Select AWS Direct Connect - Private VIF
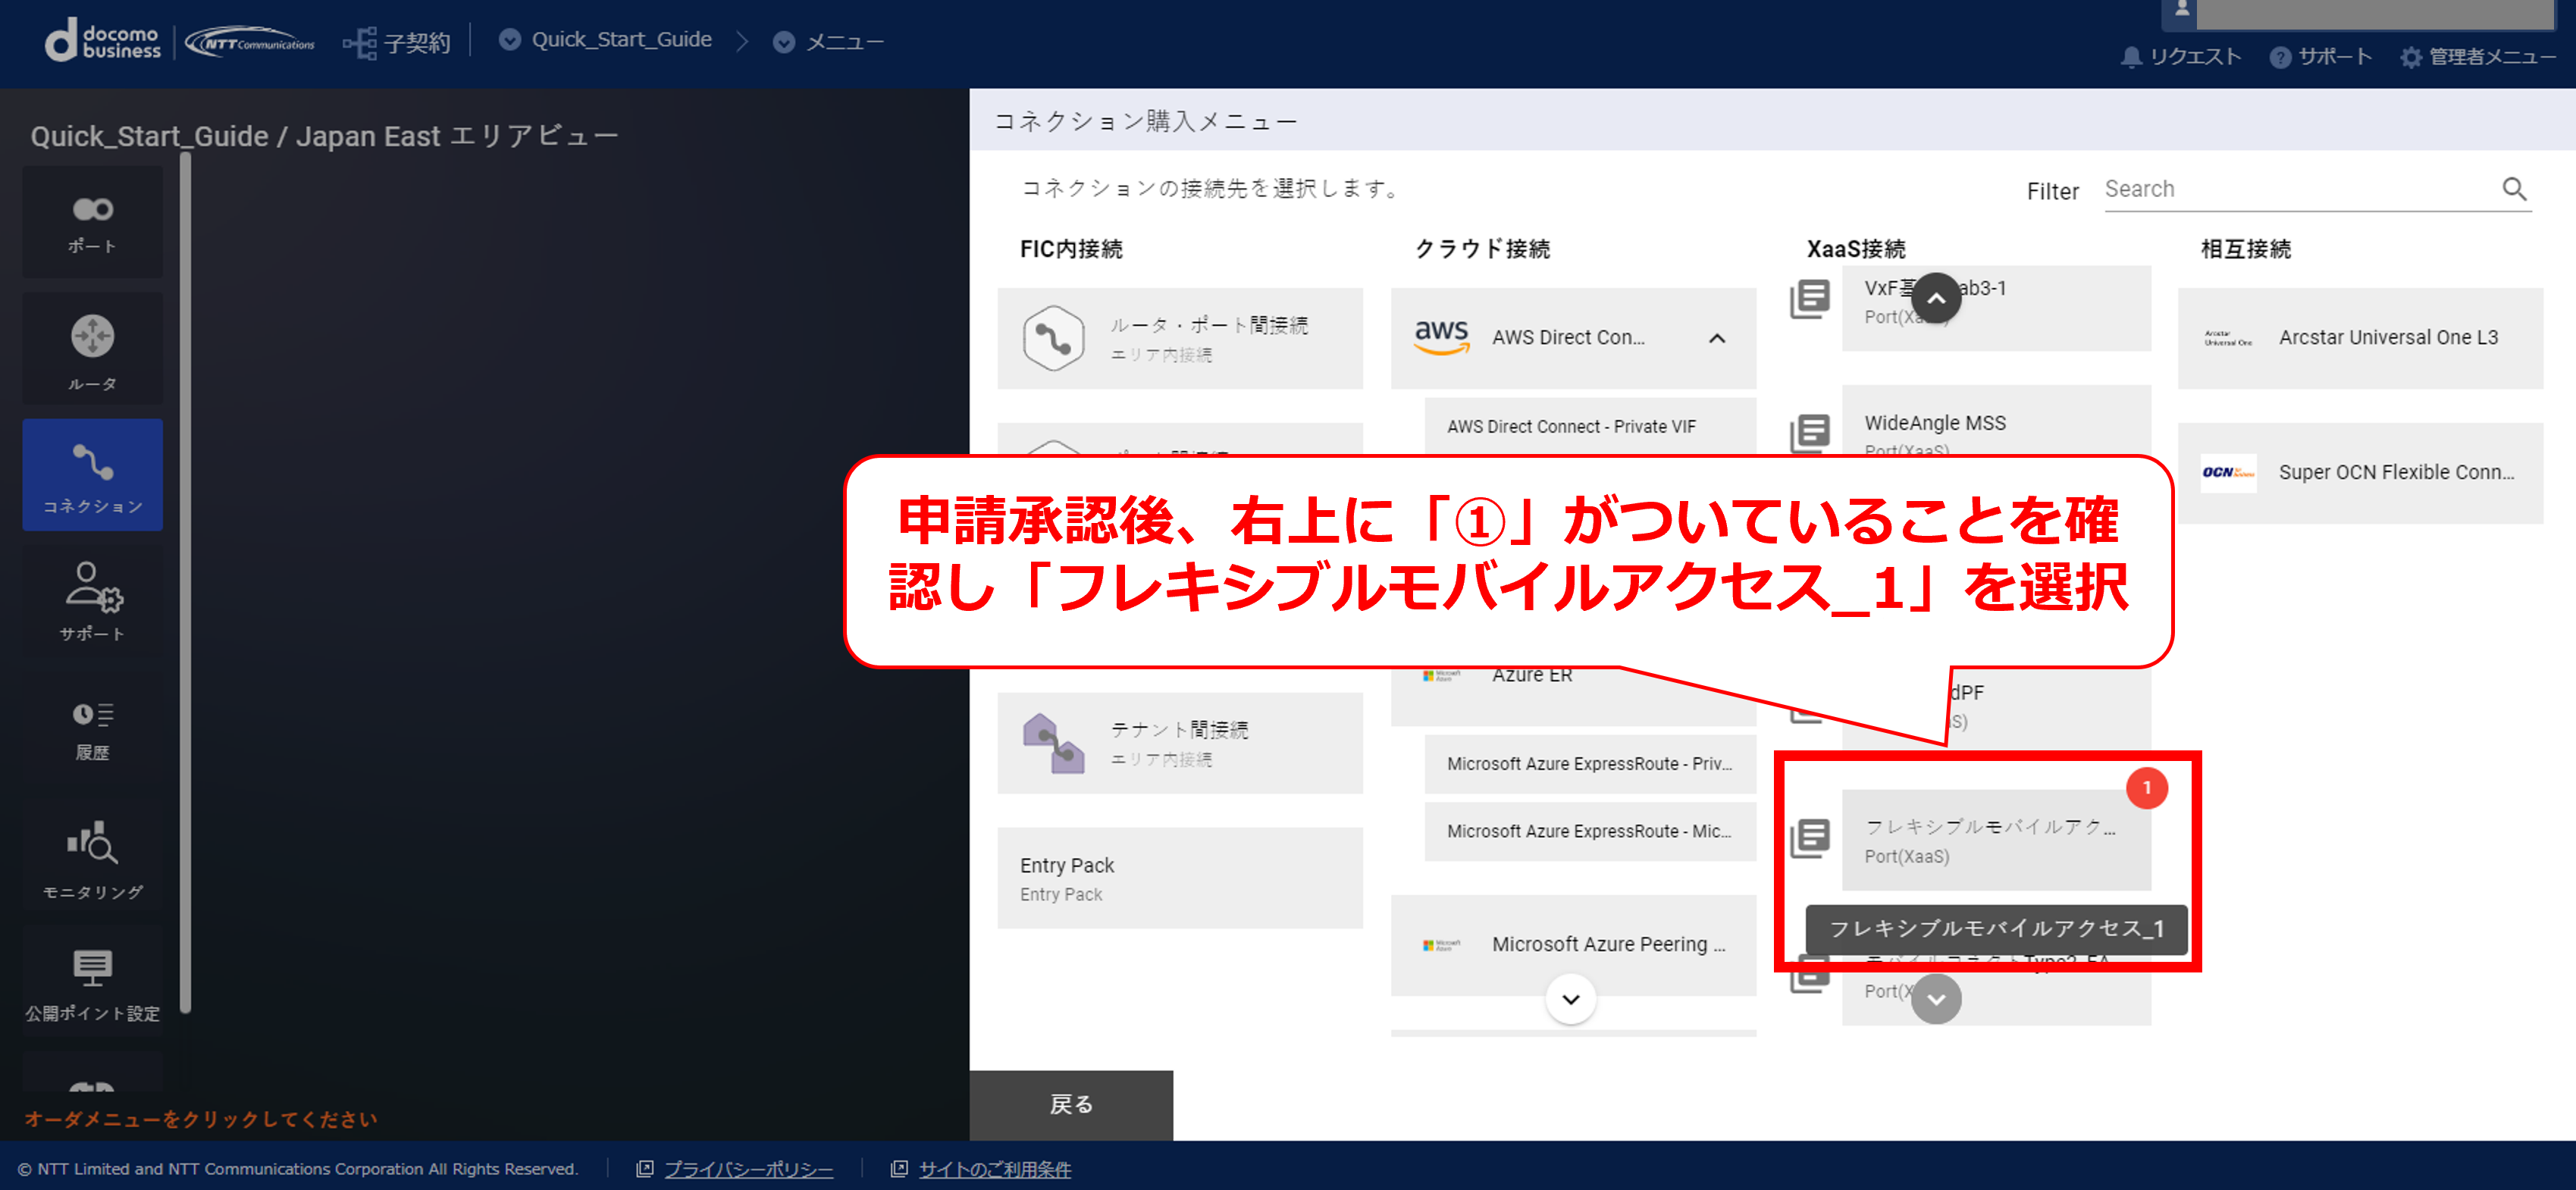Image resolution: width=2576 pixels, height=1190 pixels. (x=1590, y=427)
